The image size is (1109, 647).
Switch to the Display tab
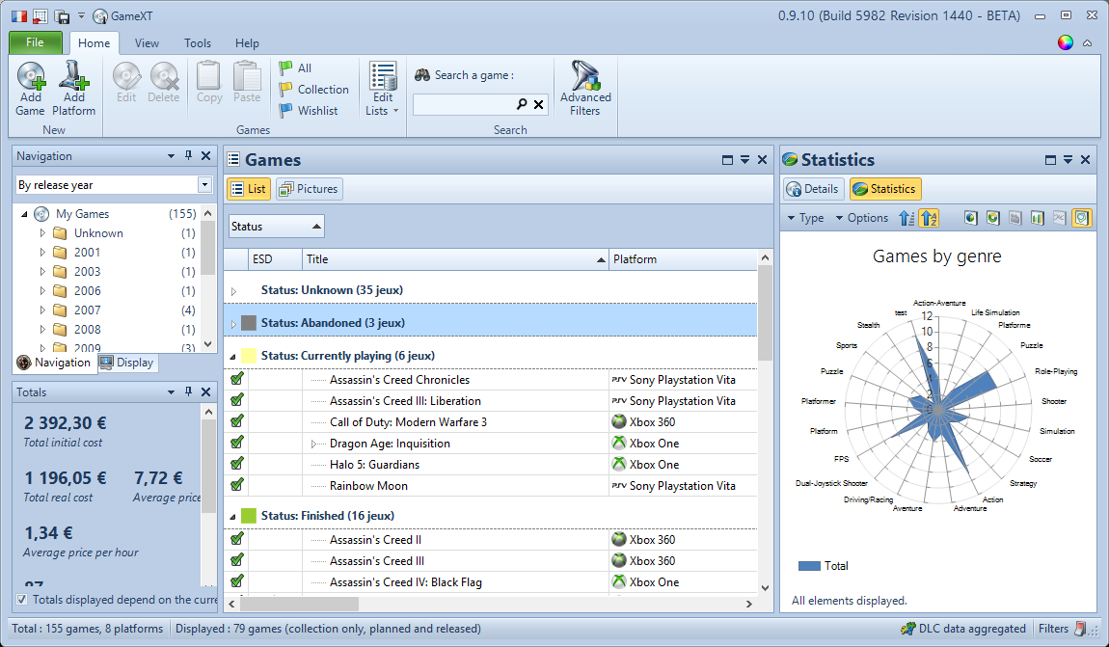click(x=127, y=363)
